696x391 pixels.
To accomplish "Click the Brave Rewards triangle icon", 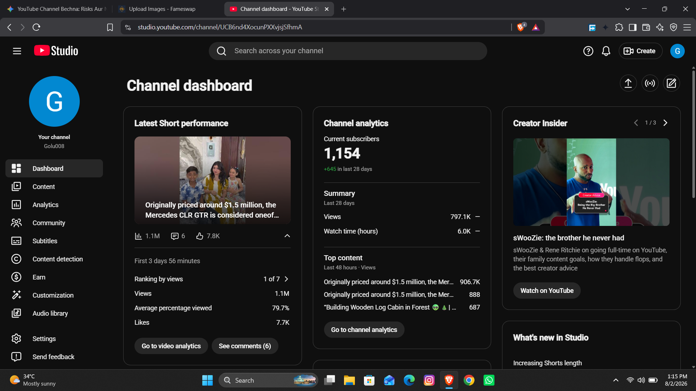I will pos(535,27).
